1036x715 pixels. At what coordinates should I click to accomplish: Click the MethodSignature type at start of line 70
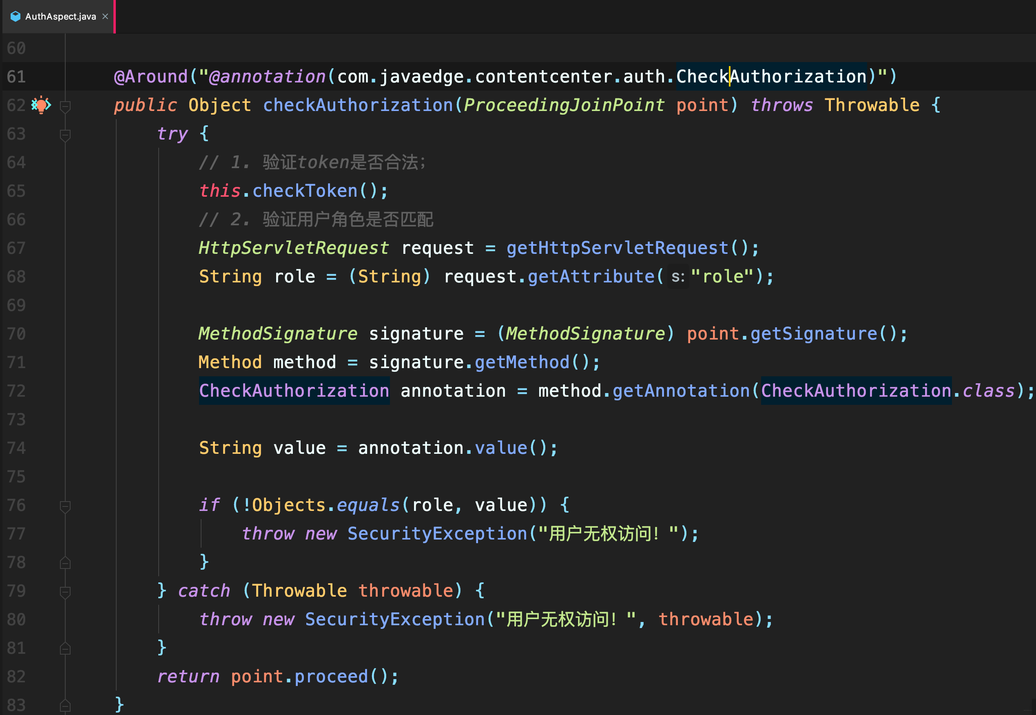pos(278,334)
